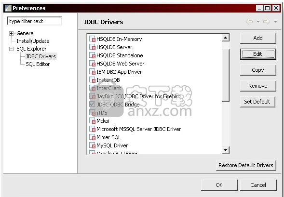Open the back history dropdown arrow

pos(258,22)
